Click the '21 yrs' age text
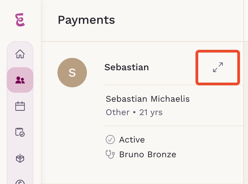248x184 pixels. click(151, 113)
